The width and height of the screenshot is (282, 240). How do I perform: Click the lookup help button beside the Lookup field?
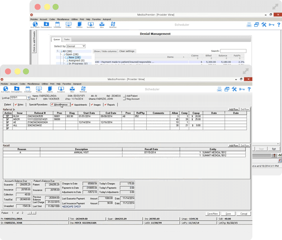coord(29,98)
